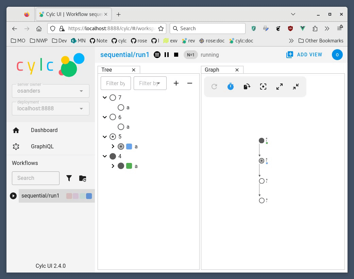Collapse all tree nodes with minus
Image resolution: width=354 pixels, height=279 pixels.
(x=190, y=83)
